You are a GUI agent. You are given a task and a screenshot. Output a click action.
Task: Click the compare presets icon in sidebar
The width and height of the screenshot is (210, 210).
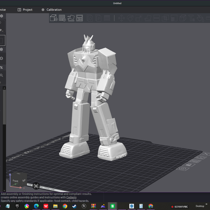[x=2, y=68]
